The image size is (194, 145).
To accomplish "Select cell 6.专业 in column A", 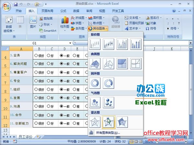I will (21, 81).
